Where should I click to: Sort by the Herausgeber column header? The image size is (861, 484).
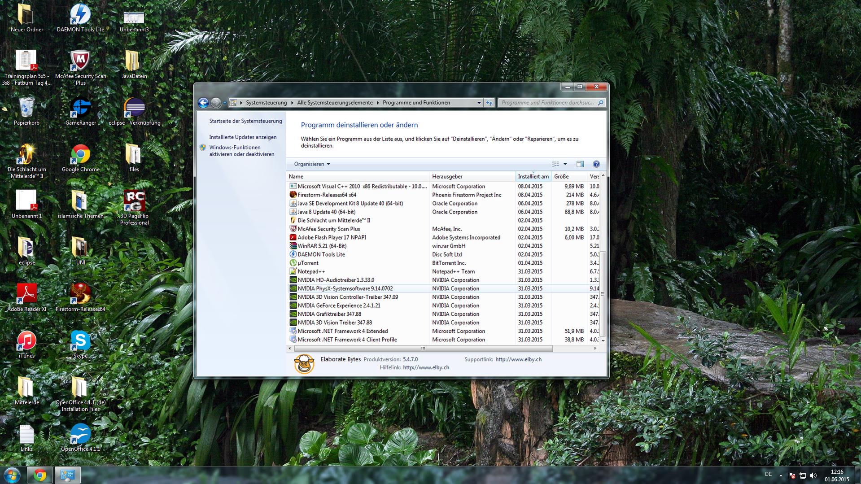[x=472, y=177]
